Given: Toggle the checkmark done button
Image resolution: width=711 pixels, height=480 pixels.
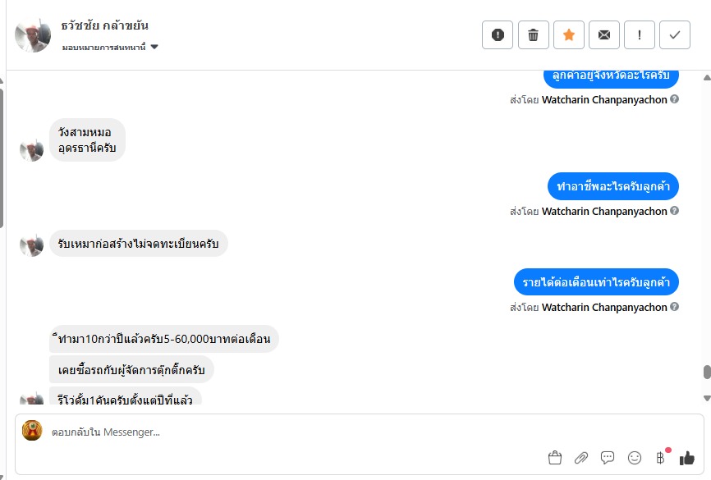Looking at the screenshot, I should pos(675,34).
